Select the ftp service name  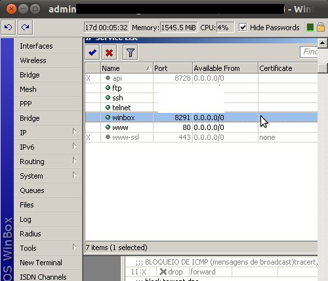coord(117,88)
